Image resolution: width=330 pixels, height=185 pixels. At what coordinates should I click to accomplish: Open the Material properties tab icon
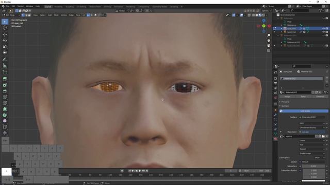coord(275,139)
